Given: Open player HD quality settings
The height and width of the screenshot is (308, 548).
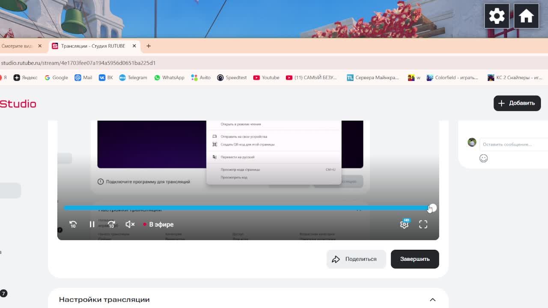Looking at the screenshot, I should (x=404, y=224).
